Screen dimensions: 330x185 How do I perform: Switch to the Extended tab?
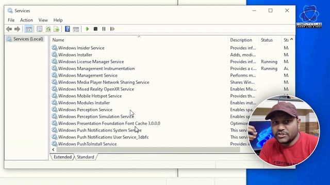pos(62,157)
